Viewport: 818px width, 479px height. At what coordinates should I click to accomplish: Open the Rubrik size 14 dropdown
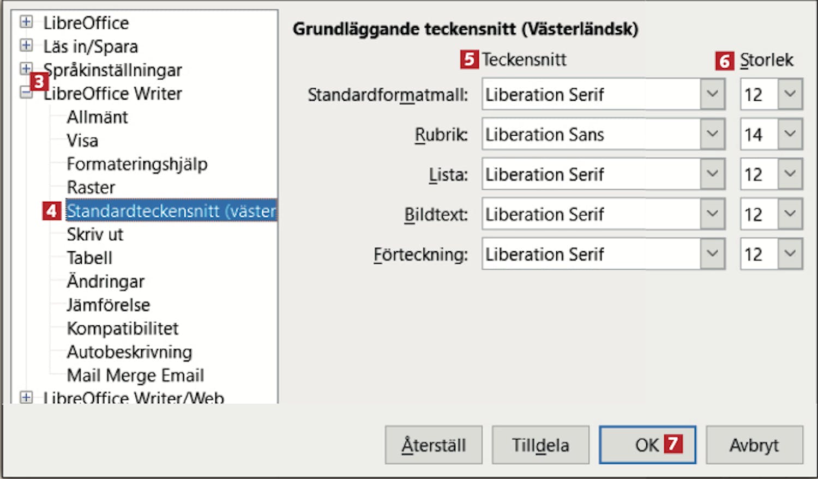click(x=790, y=134)
